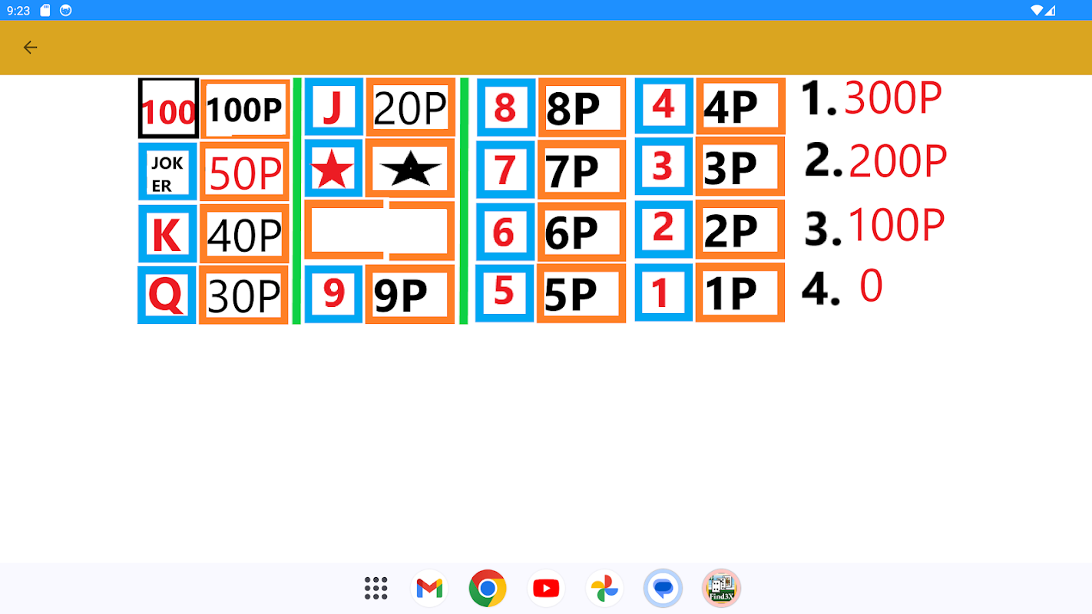The width and height of the screenshot is (1092, 614).
Task: Go back using the arrow icon
Action: click(x=30, y=48)
